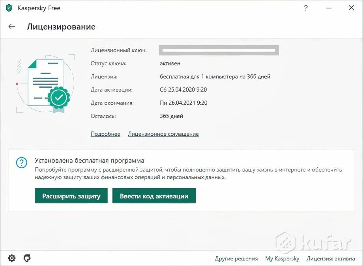This screenshot has height=266, width=363.
Task: Open Лицензионное соглашение link
Action: pyautogui.click(x=163, y=134)
